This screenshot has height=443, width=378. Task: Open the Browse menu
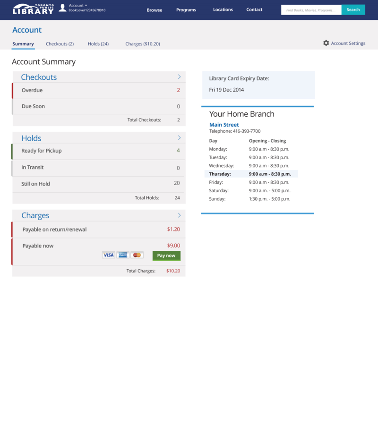tap(155, 10)
